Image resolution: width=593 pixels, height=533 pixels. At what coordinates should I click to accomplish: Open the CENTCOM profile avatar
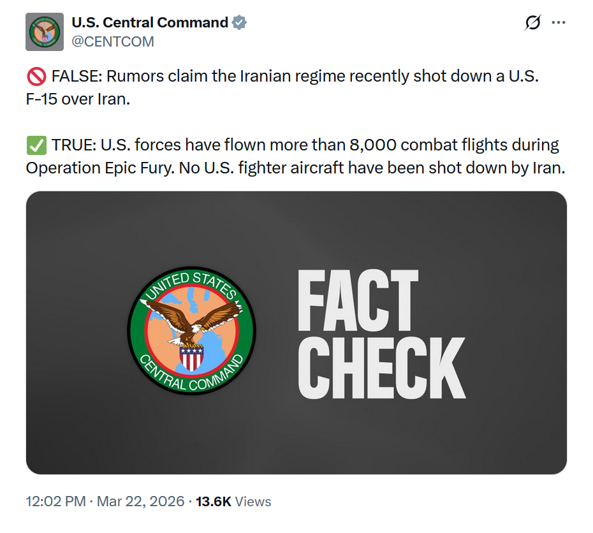(45, 32)
